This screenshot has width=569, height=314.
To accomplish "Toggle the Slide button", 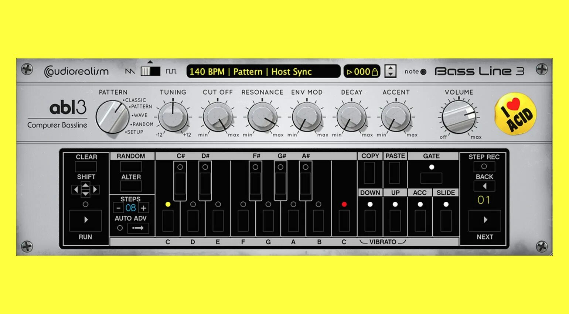I will (446, 221).
